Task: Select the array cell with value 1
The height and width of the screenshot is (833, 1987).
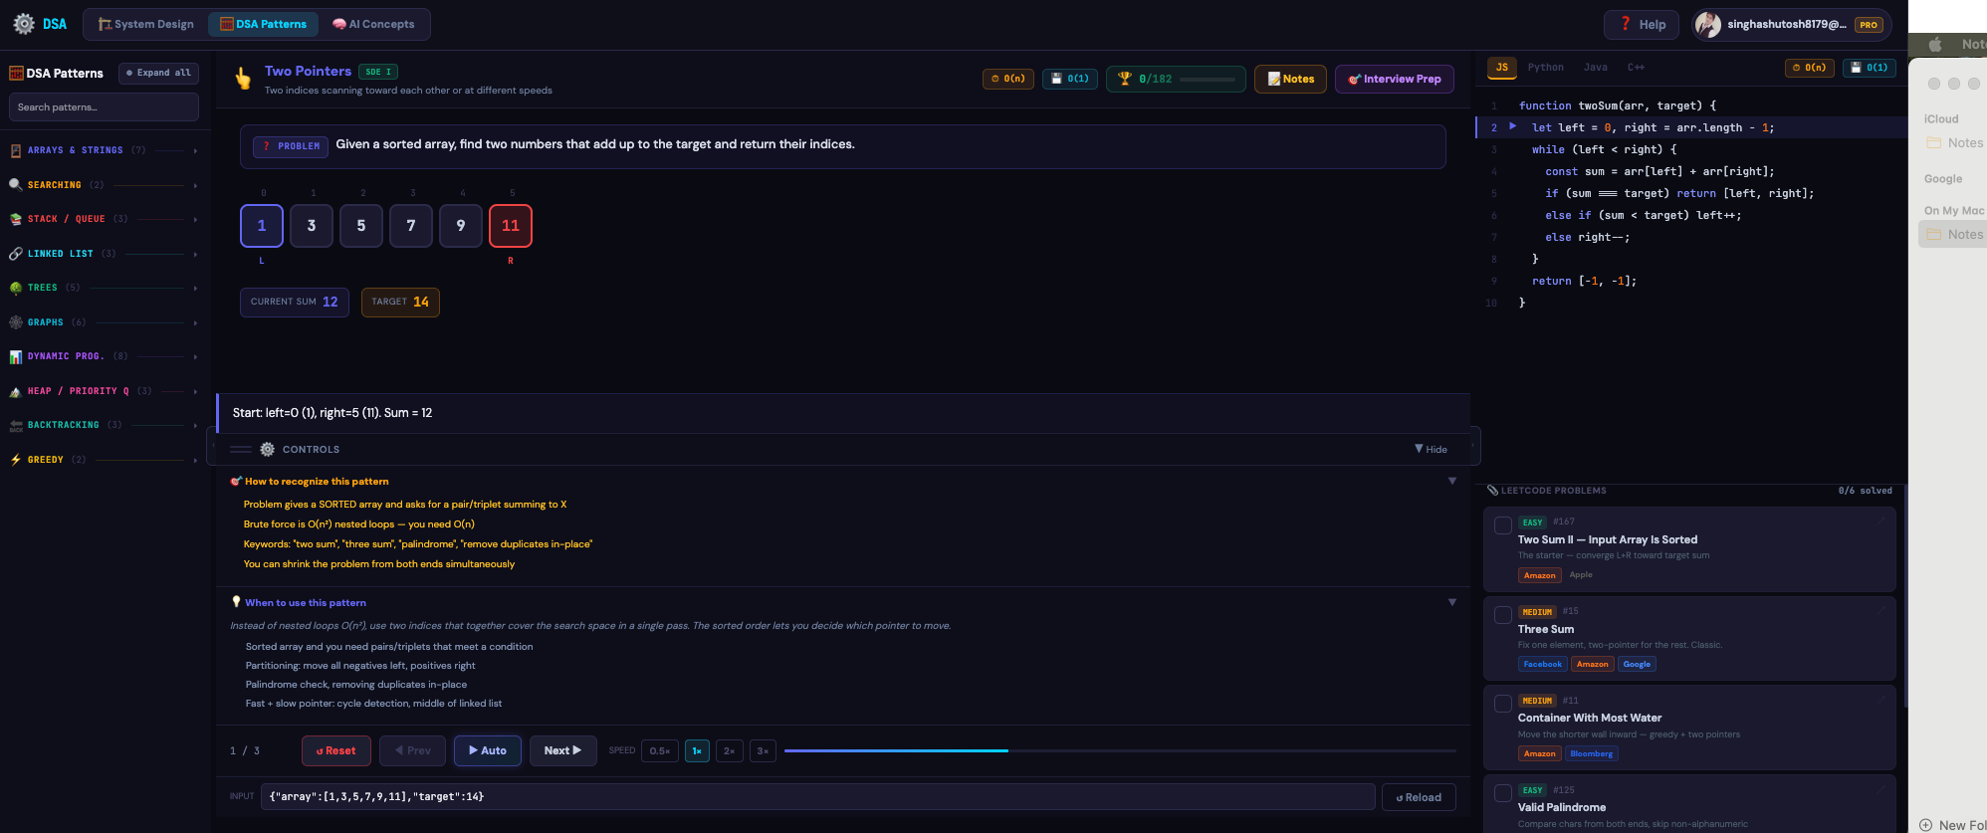Action: [262, 226]
